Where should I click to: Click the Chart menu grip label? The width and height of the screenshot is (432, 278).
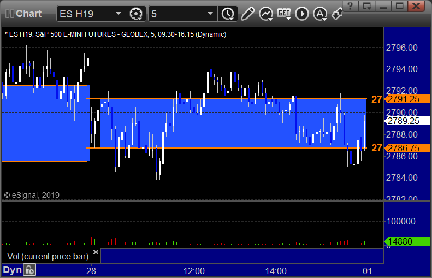(23, 14)
